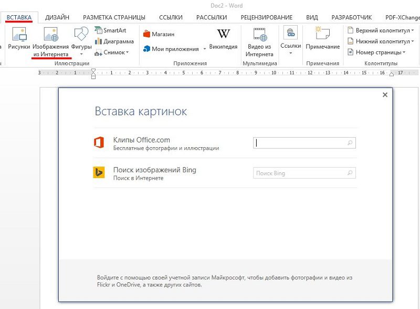The image size is (420, 309).
Task: Click the Клипы Office.com search field
Action: [304, 143]
